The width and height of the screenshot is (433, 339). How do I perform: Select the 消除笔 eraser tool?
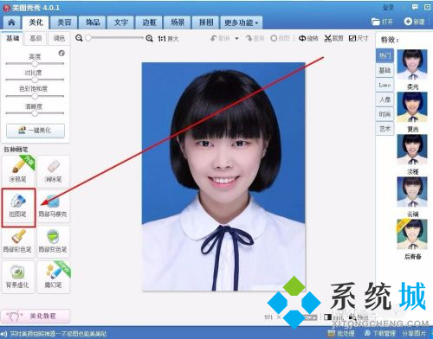point(53,171)
